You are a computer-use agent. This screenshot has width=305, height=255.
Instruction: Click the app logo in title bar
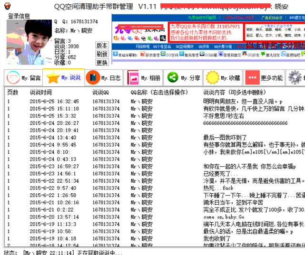coord(8,6)
